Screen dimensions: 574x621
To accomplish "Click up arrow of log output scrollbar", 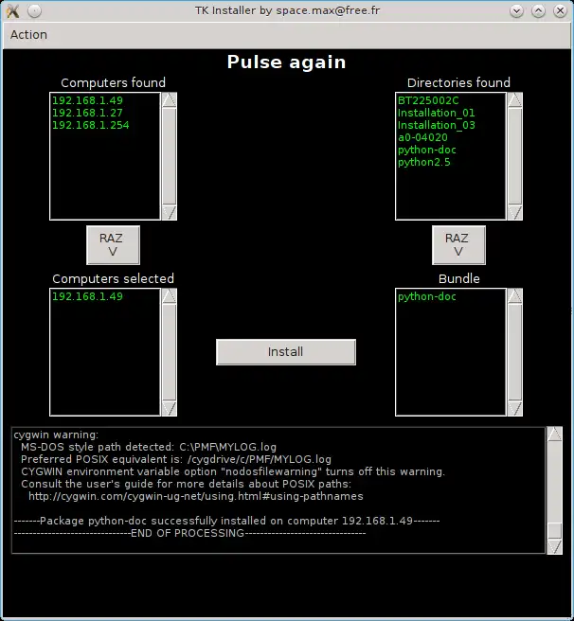I will pos(554,435).
